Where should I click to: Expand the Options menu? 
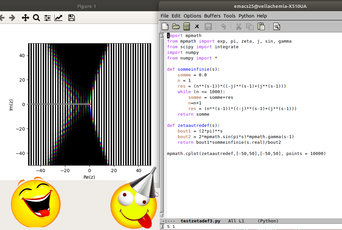click(192, 16)
